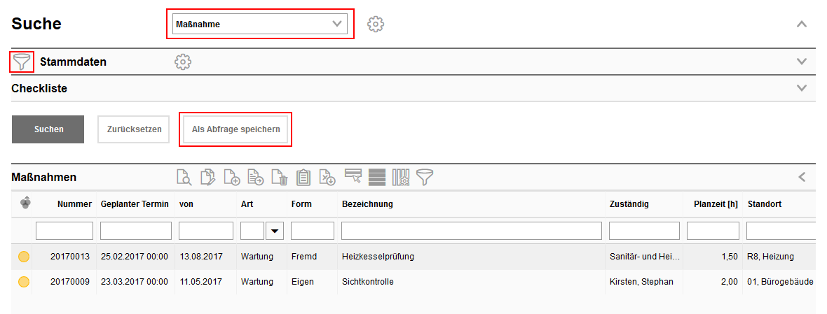Click the clipboard checklist icon
The image size is (827, 314).
click(x=303, y=178)
